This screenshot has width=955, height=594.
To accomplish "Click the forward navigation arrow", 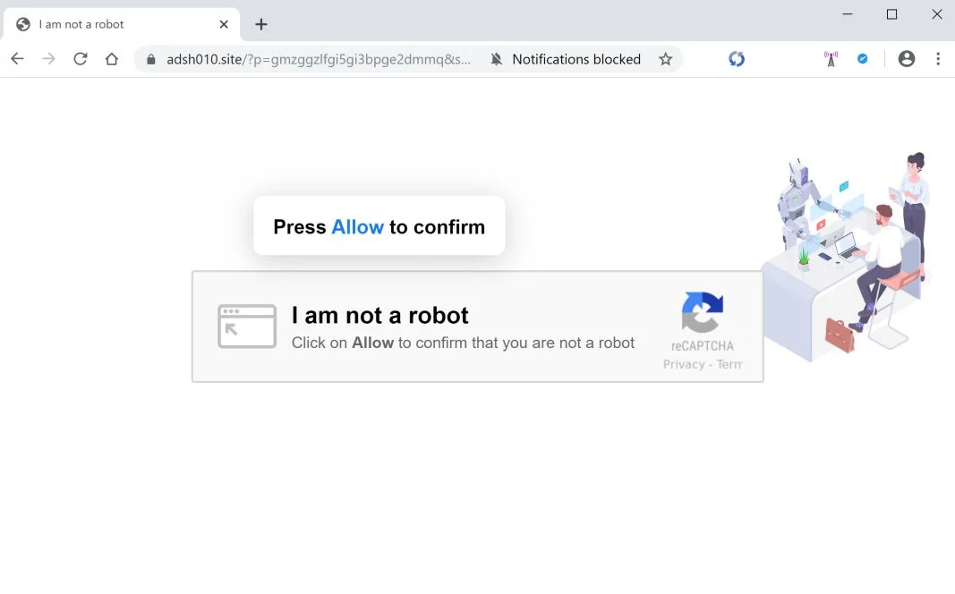I will coord(48,59).
